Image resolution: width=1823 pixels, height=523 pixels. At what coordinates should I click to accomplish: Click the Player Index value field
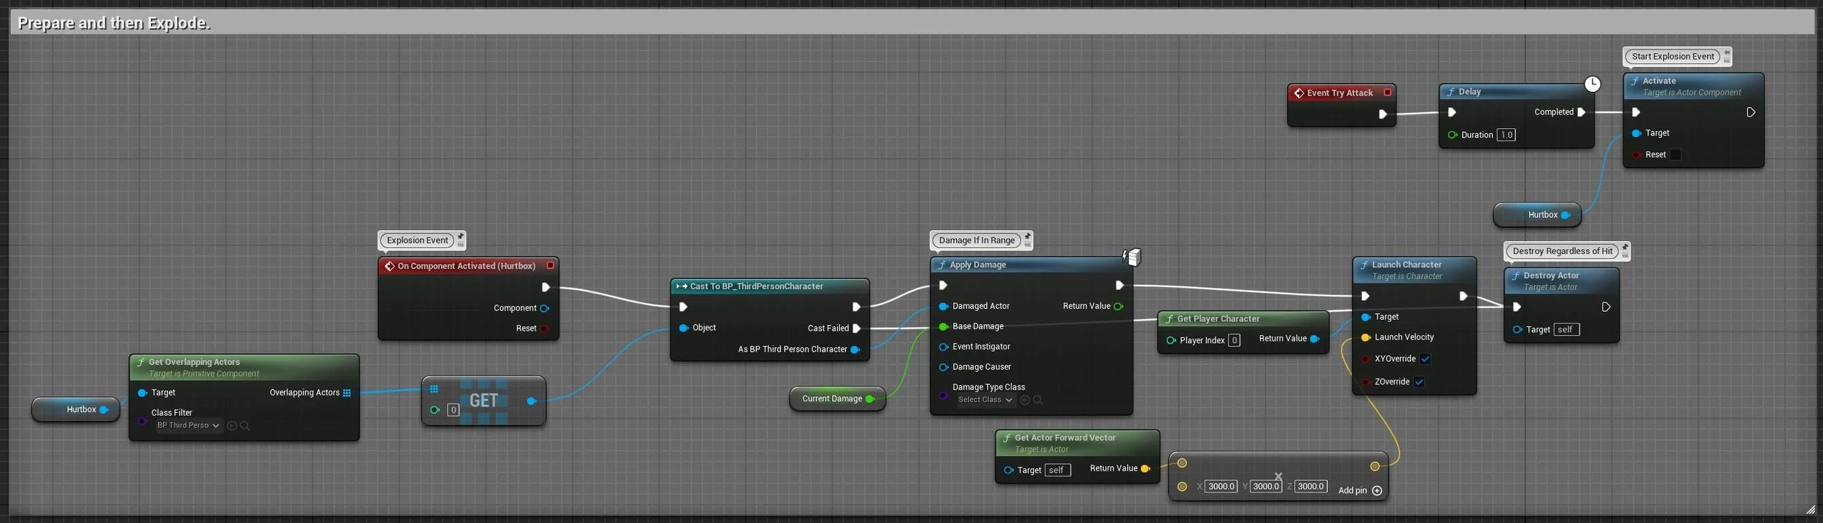[x=1234, y=340]
